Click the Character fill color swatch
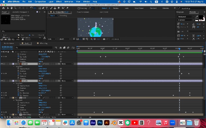This screenshot has width=206, height=128. point(201,17)
